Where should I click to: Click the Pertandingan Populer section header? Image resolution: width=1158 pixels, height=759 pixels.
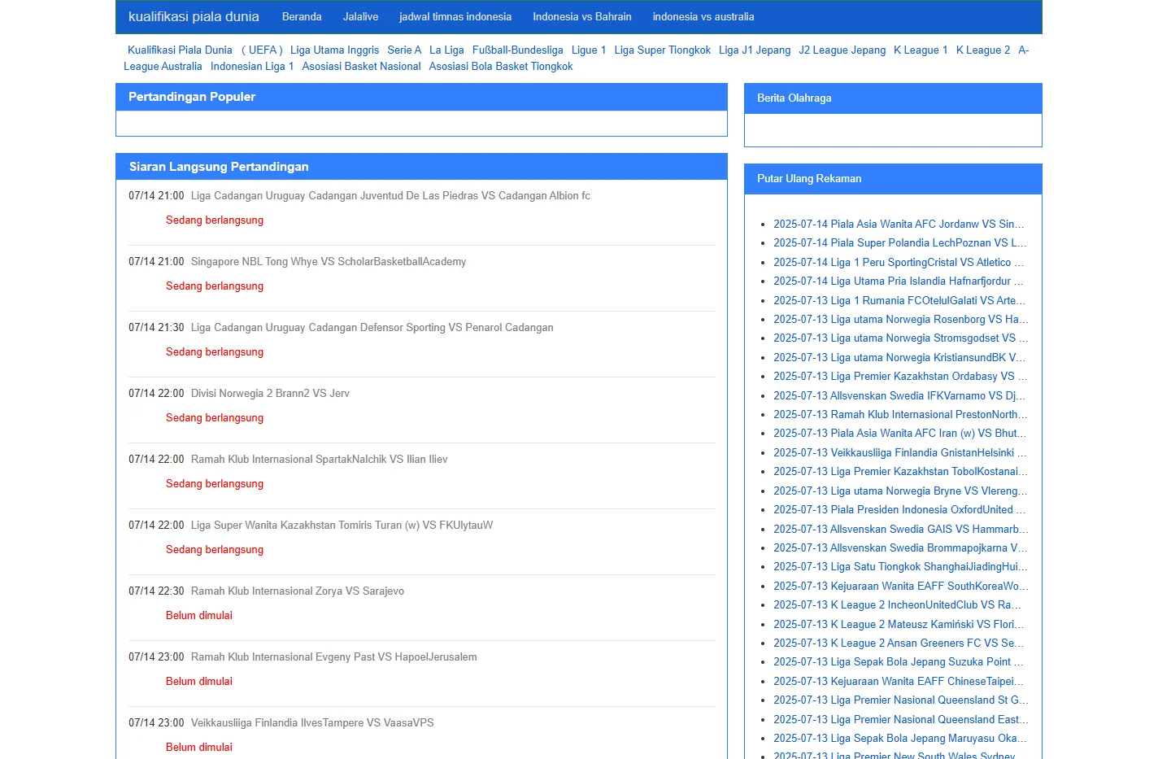pos(421,97)
